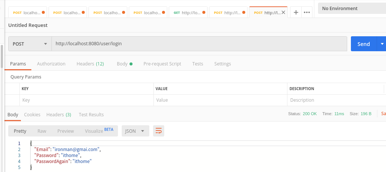The image size is (386, 172).
Task: Click the blue Send button
Action: [363, 44]
